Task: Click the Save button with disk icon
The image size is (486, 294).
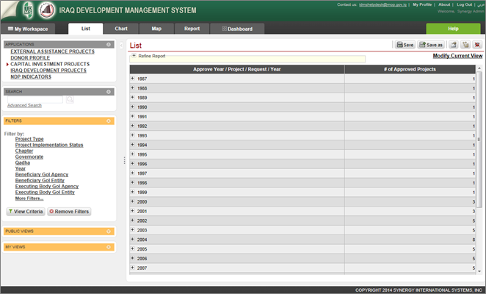Action: click(x=405, y=45)
